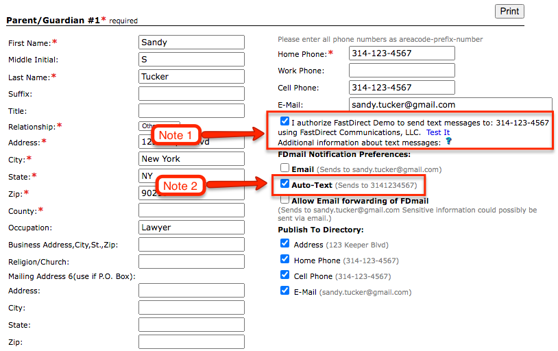Select the empty Work Phone field

click(402, 71)
